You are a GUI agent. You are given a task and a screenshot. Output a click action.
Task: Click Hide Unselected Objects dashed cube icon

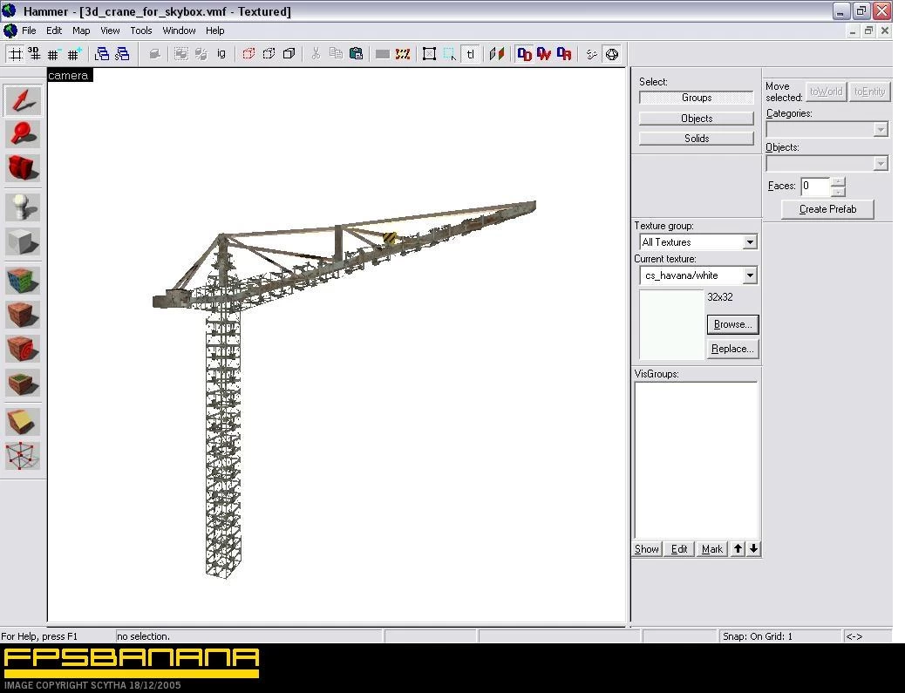pyautogui.click(x=269, y=54)
